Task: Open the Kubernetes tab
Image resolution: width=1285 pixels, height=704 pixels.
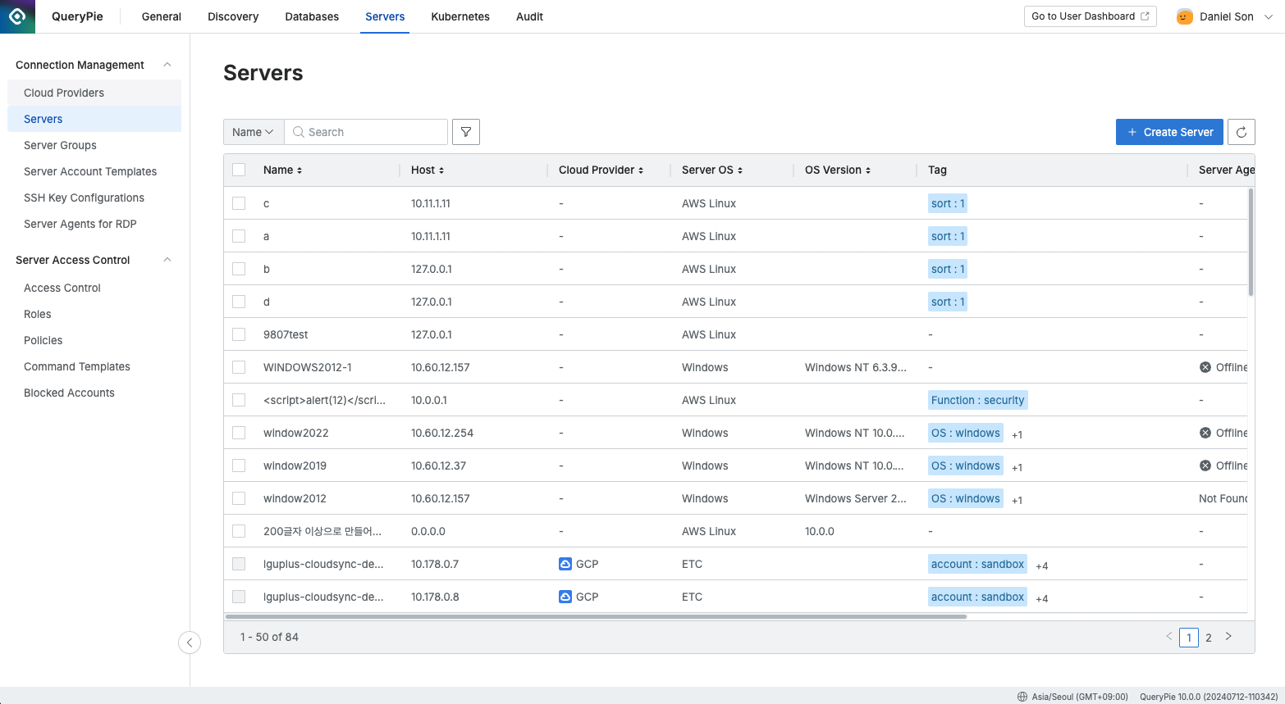Action: coord(460,16)
